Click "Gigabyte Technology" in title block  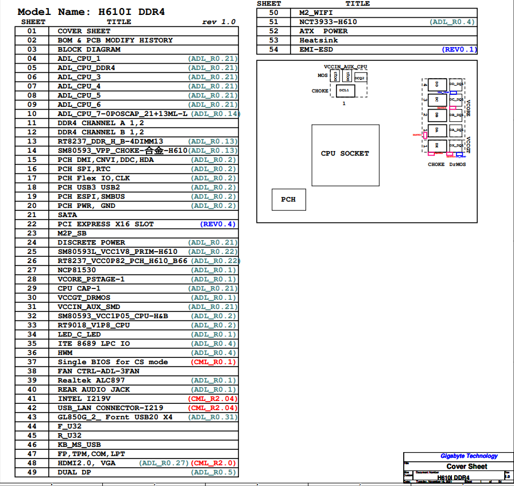click(469, 456)
